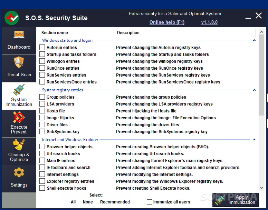The height and width of the screenshot is (210, 268).
Task: Open Cleanup & Optimize tab label
Action: [19, 157]
